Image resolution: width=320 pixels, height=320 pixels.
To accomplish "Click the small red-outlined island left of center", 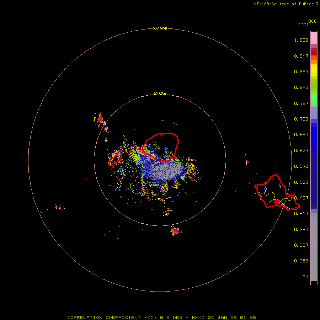I will click(x=116, y=159).
